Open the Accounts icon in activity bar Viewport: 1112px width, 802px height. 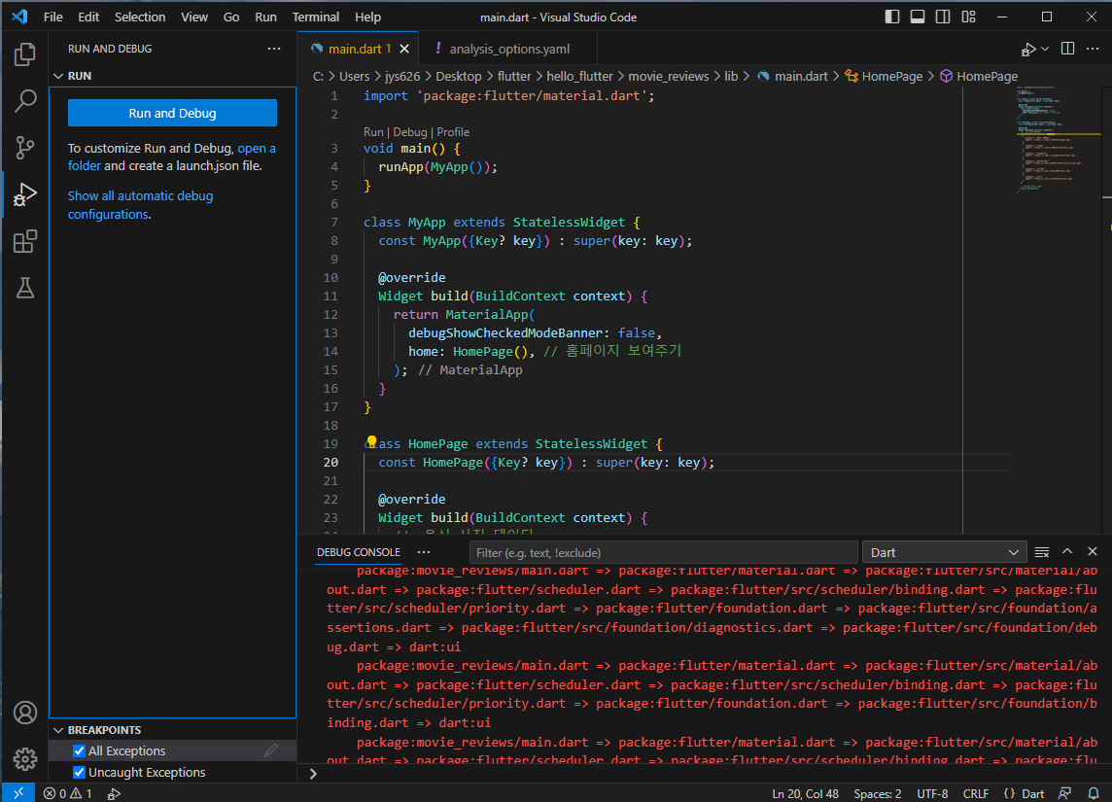pyautogui.click(x=25, y=713)
